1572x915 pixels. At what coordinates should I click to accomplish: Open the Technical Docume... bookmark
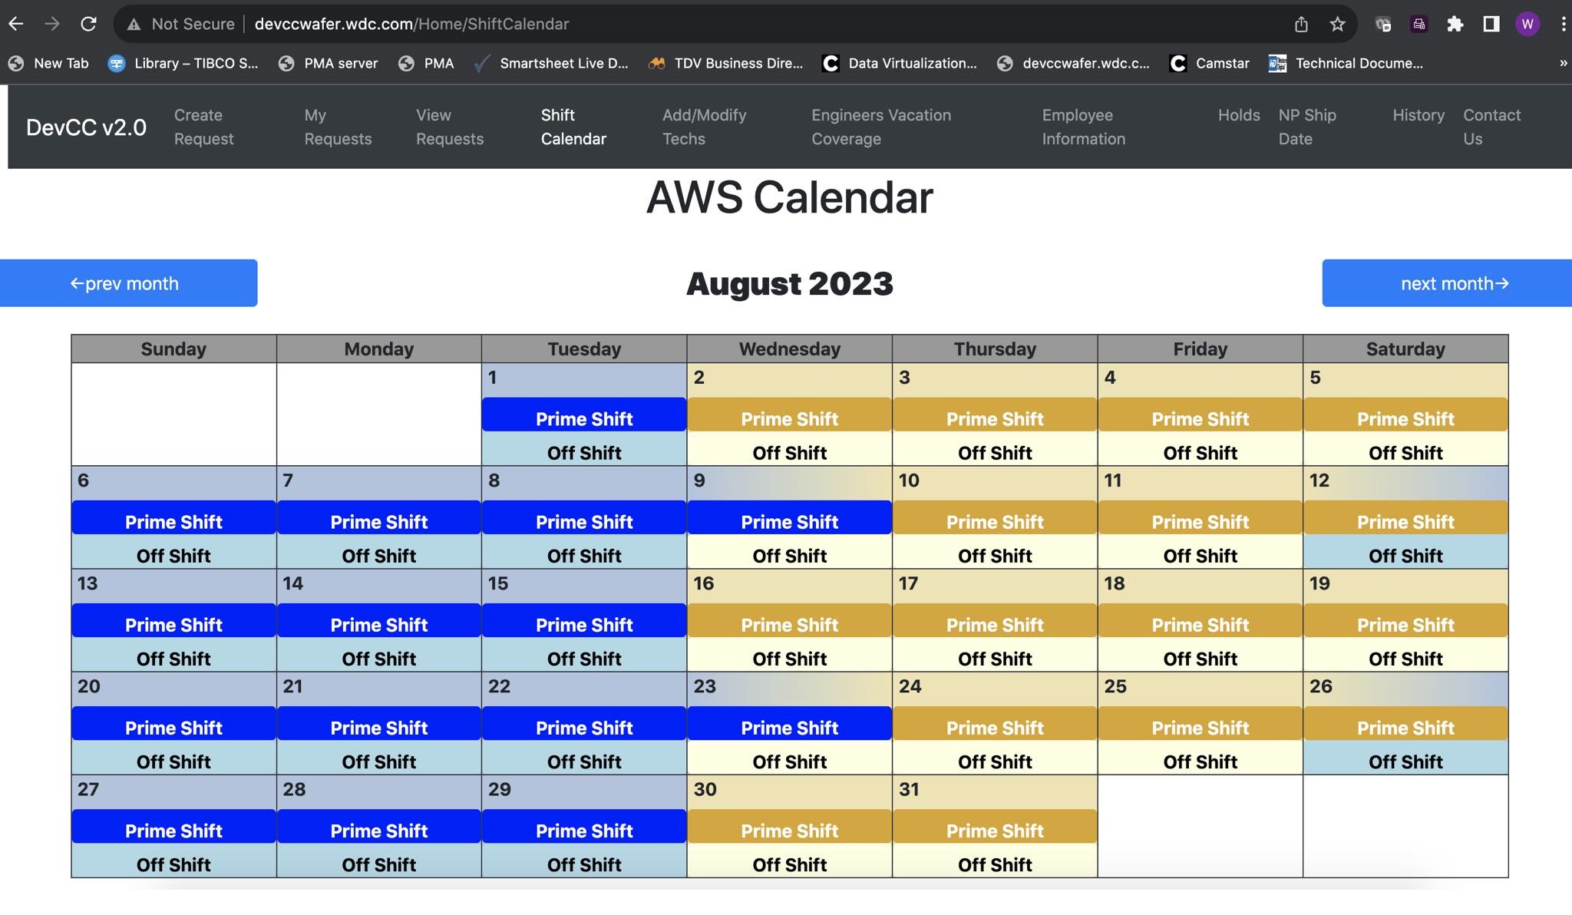click(x=1346, y=64)
